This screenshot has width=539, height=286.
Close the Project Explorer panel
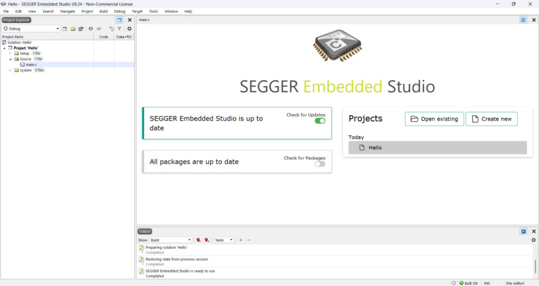(x=129, y=20)
